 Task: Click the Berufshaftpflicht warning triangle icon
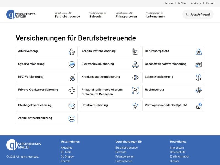tap(199, 52)
